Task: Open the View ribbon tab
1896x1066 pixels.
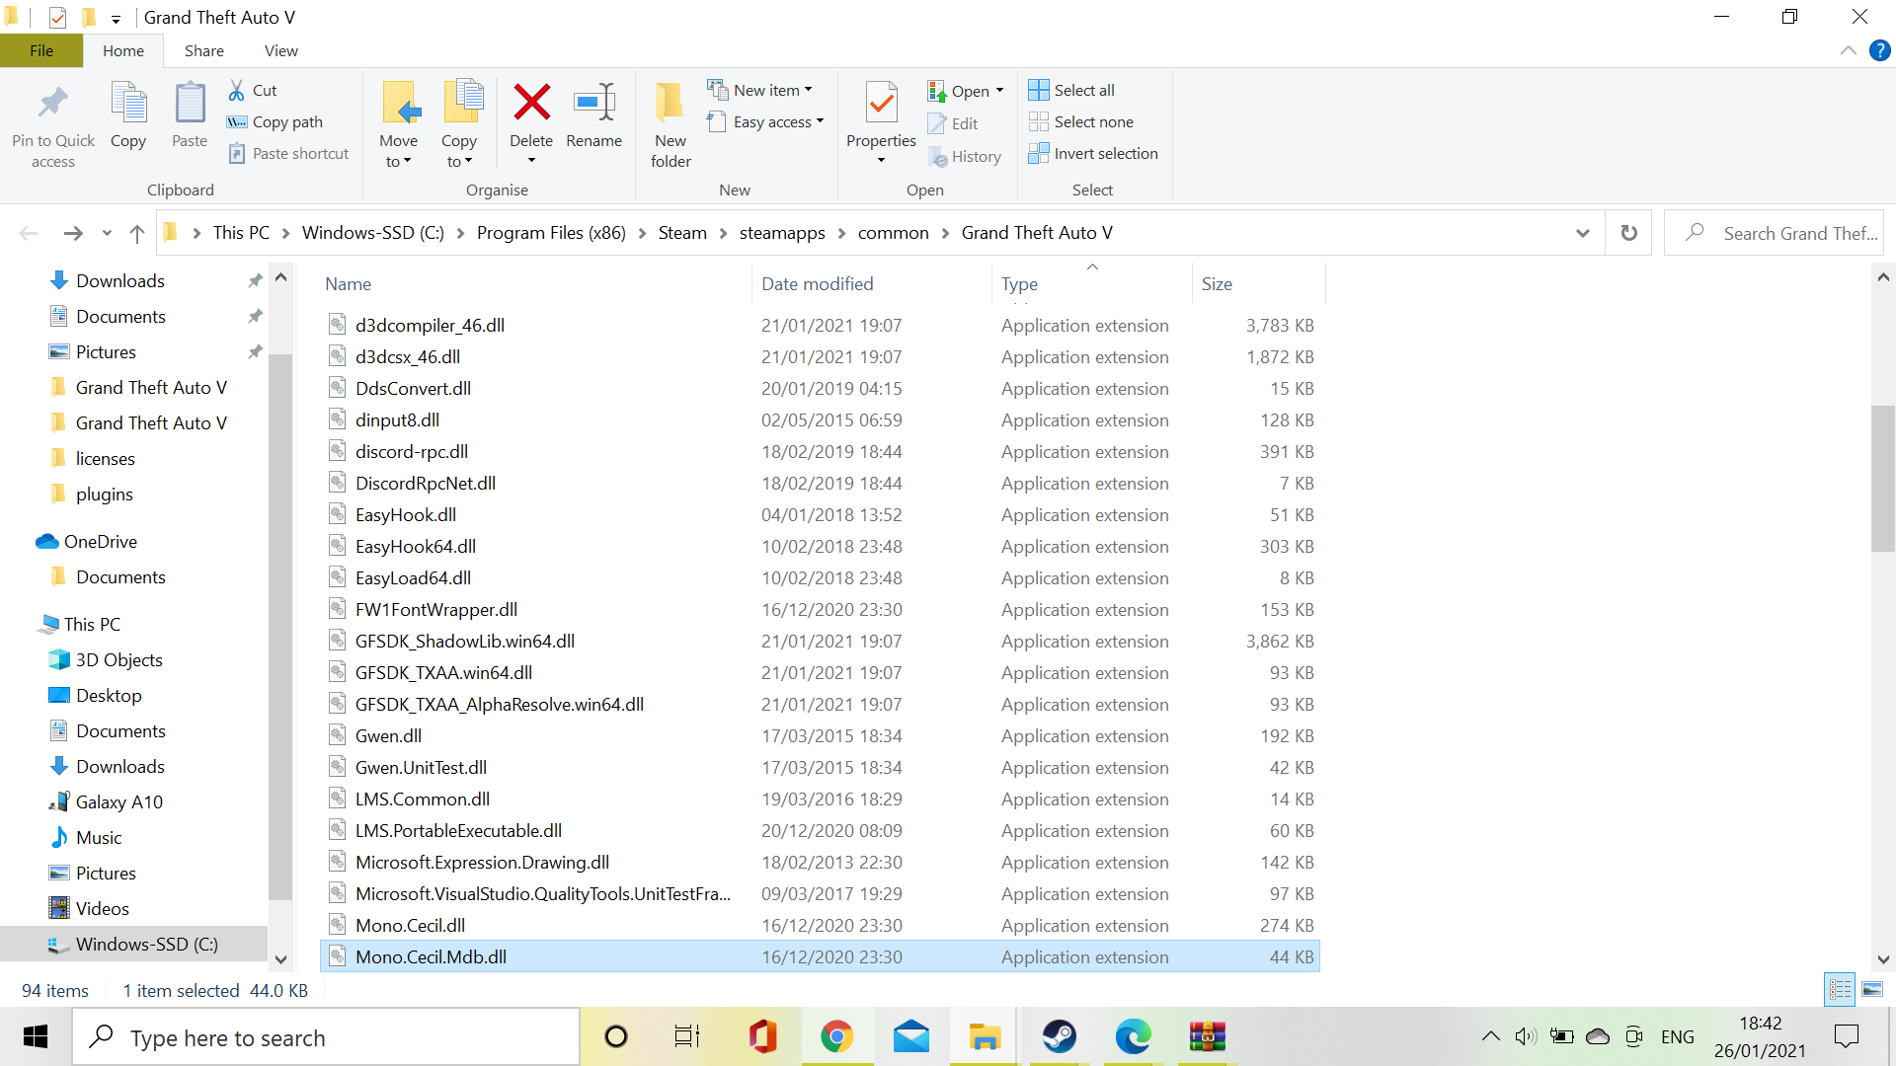Action: point(280,50)
